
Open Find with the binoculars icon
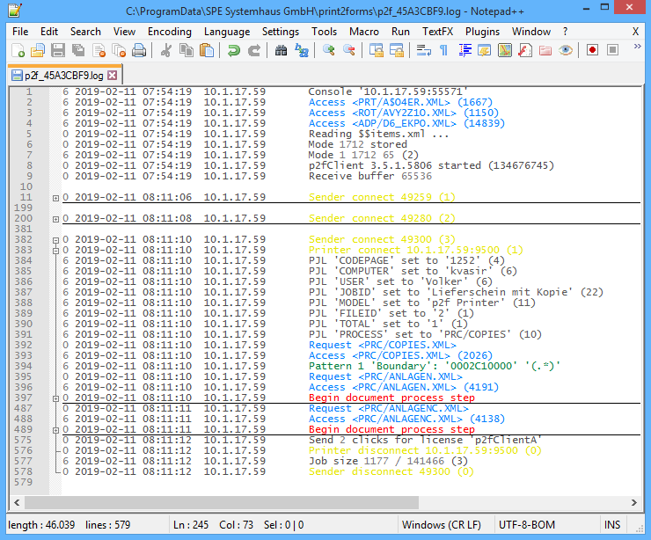pos(282,50)
